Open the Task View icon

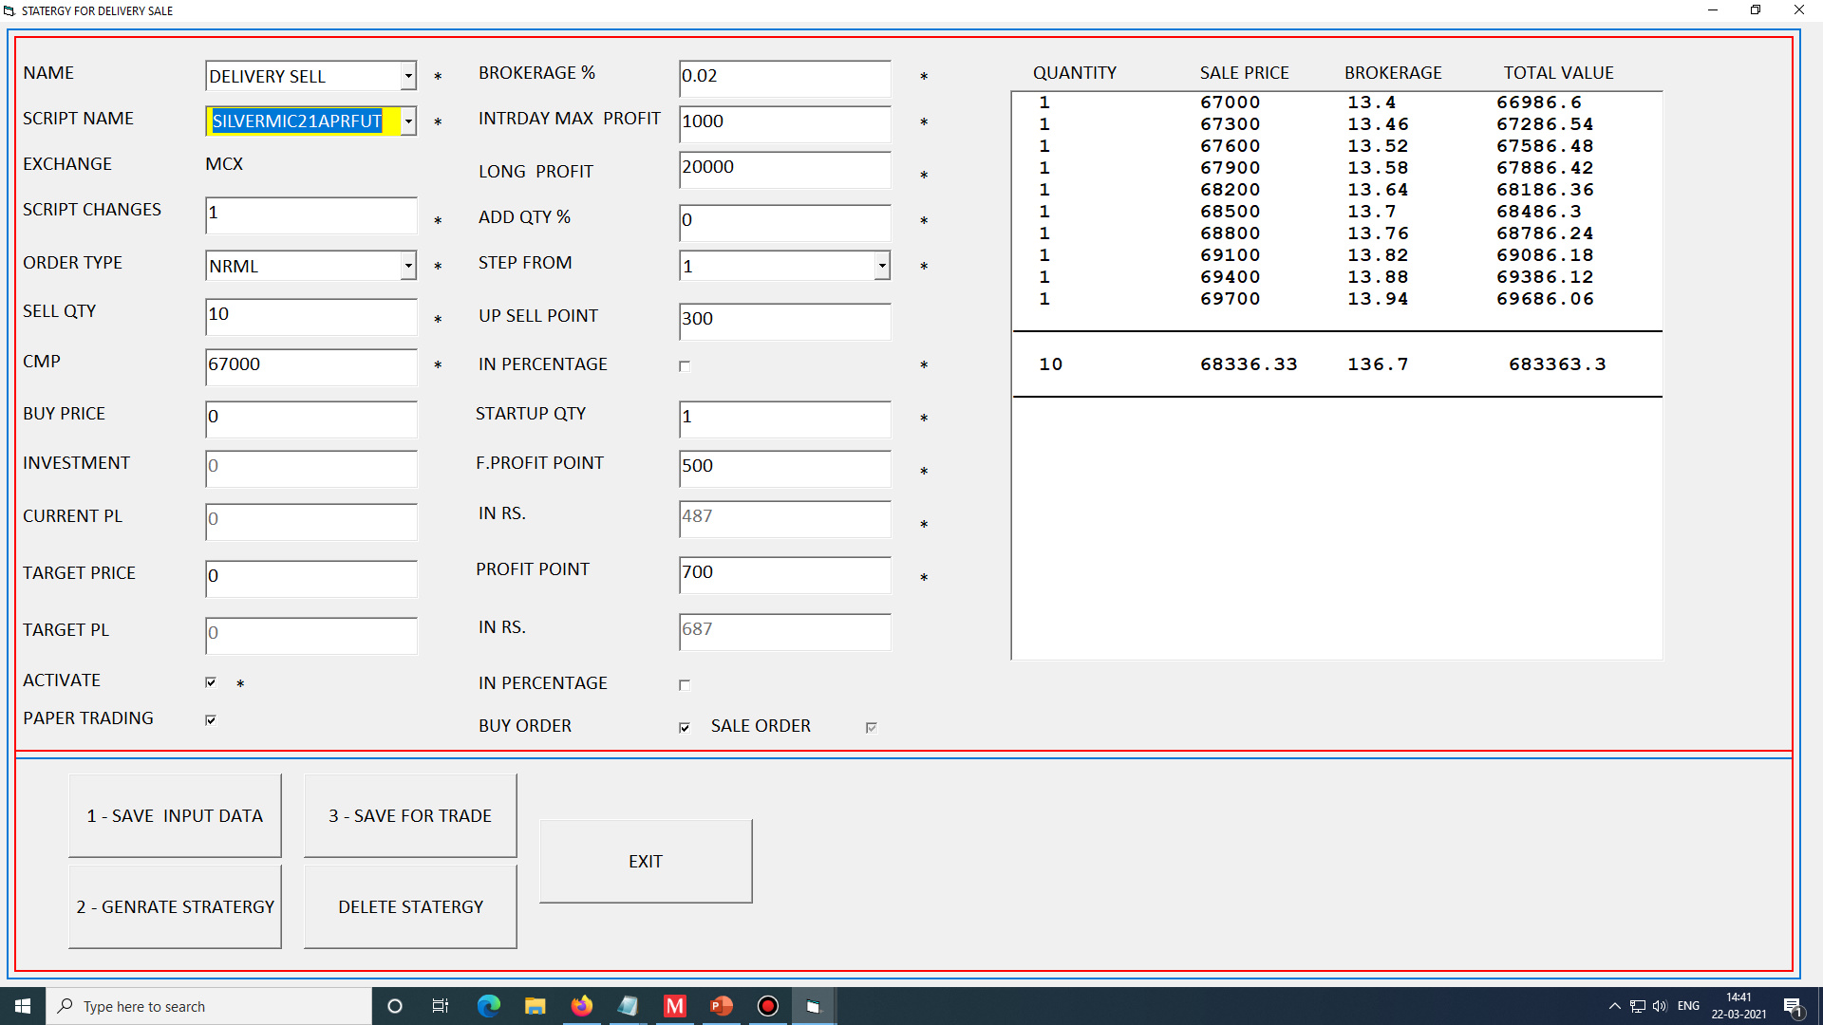441,1006
